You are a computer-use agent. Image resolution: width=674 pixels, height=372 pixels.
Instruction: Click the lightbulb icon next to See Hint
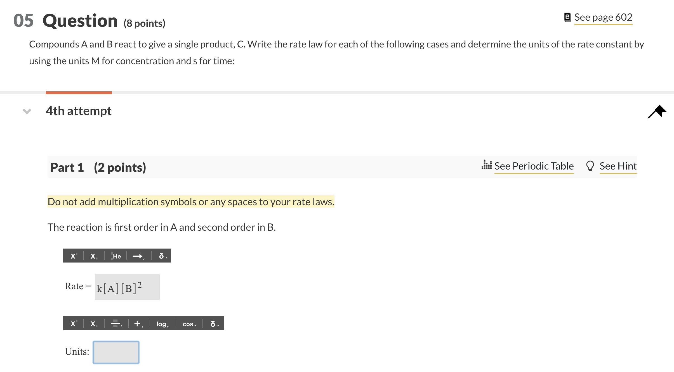tap(590, 166)
